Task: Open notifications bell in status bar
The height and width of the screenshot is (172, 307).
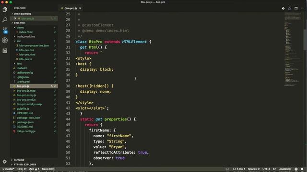Action: (302, 169)
